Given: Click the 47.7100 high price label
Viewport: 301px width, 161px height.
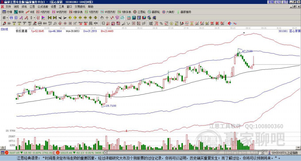Looking at the screenshot, I should click(x=247, y=51).
